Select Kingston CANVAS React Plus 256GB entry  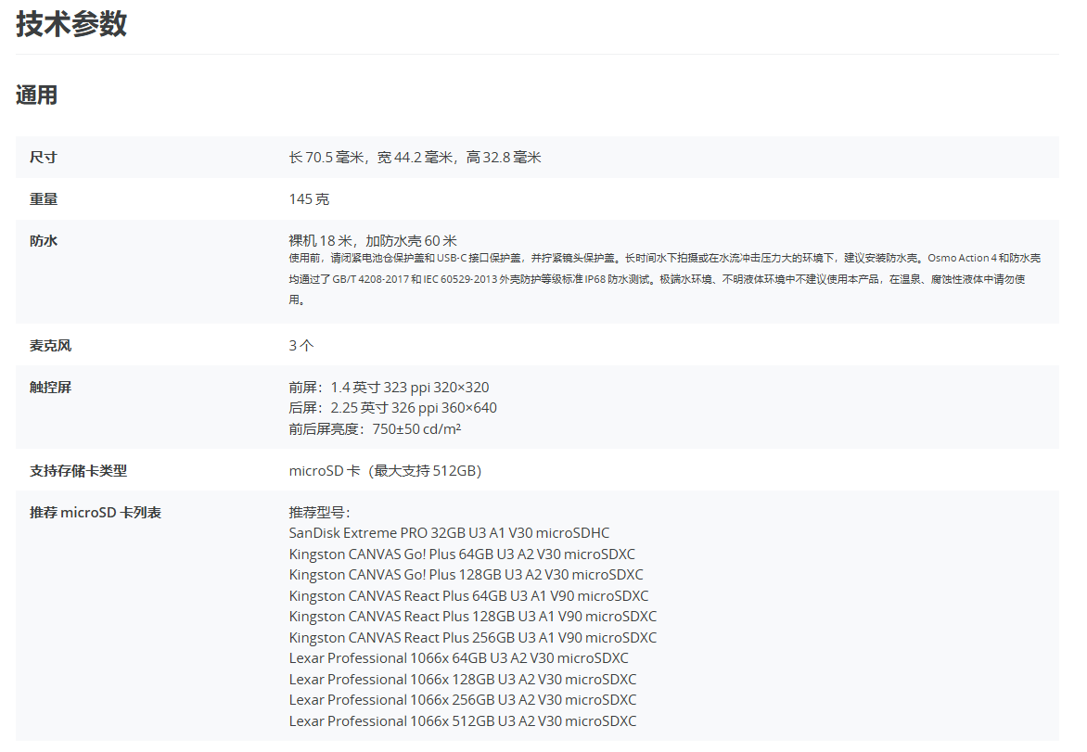(472, 638)
